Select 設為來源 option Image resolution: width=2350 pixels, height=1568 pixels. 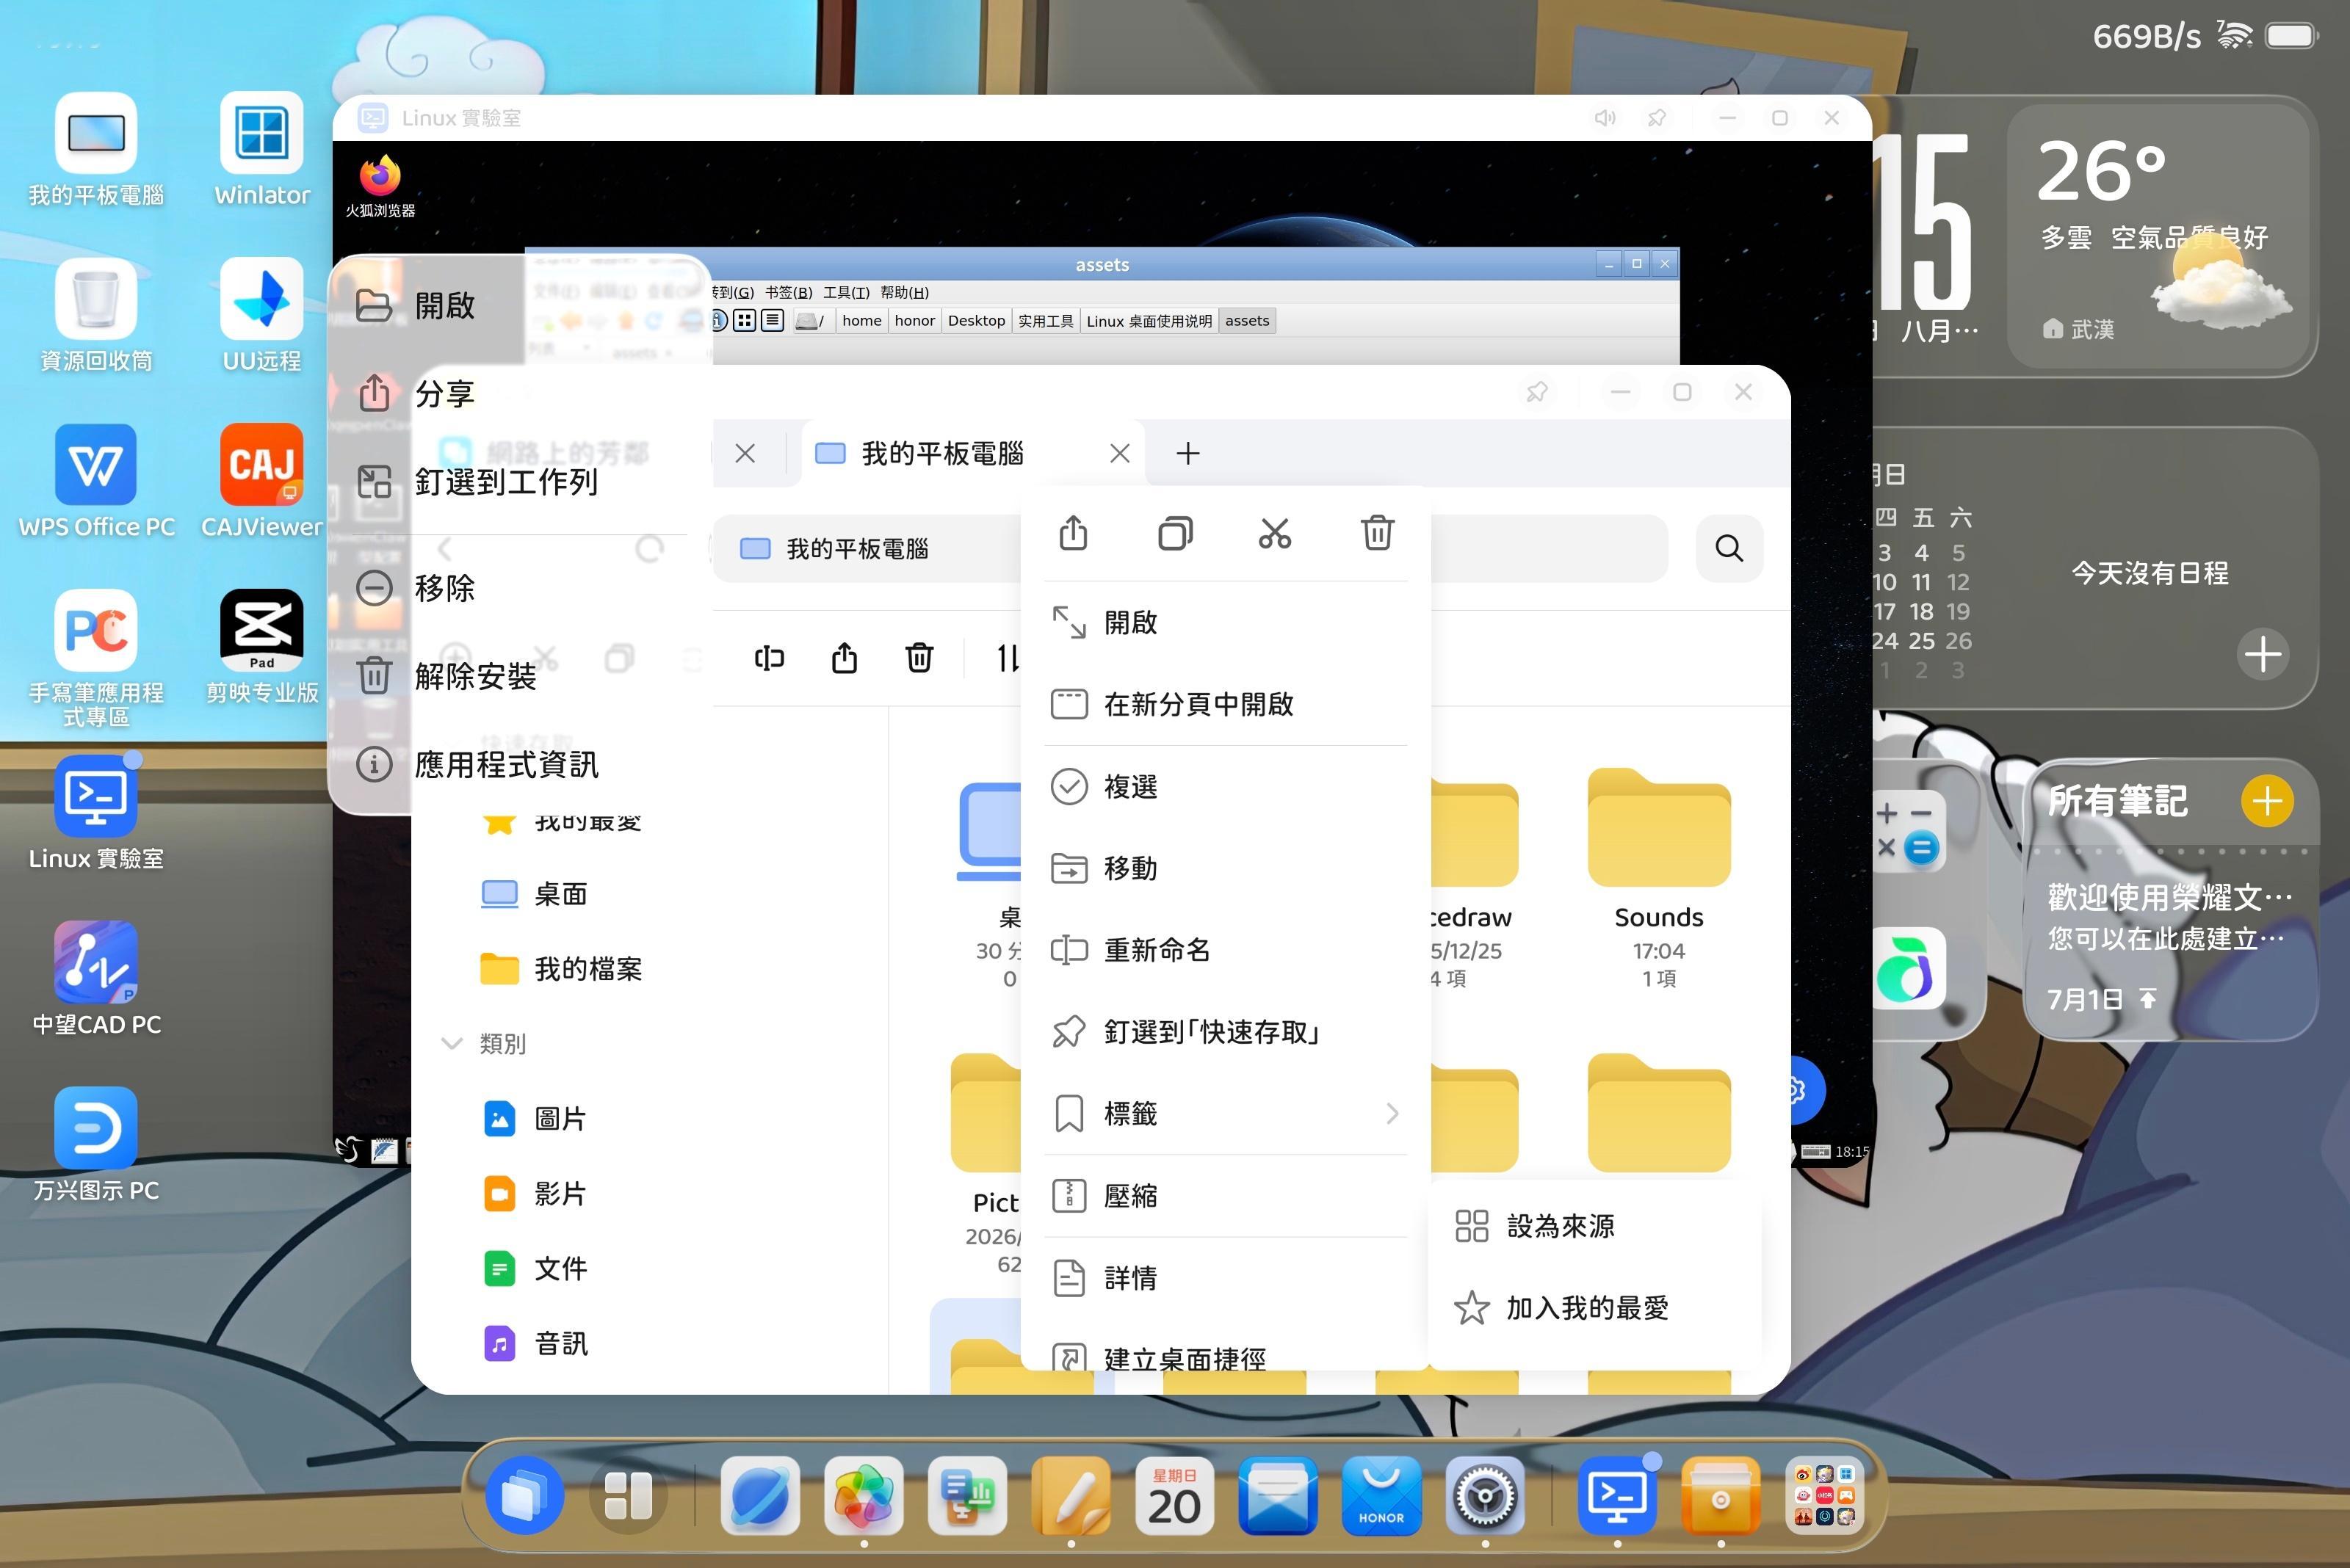point(1594,1226)
